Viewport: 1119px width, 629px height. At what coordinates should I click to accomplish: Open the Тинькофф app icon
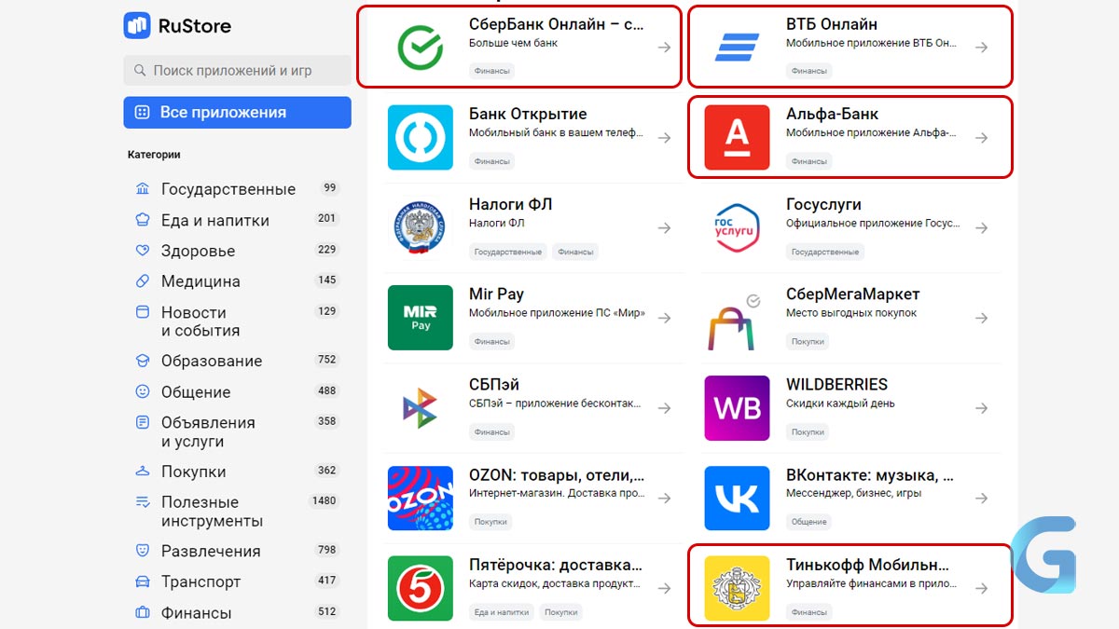737,589
